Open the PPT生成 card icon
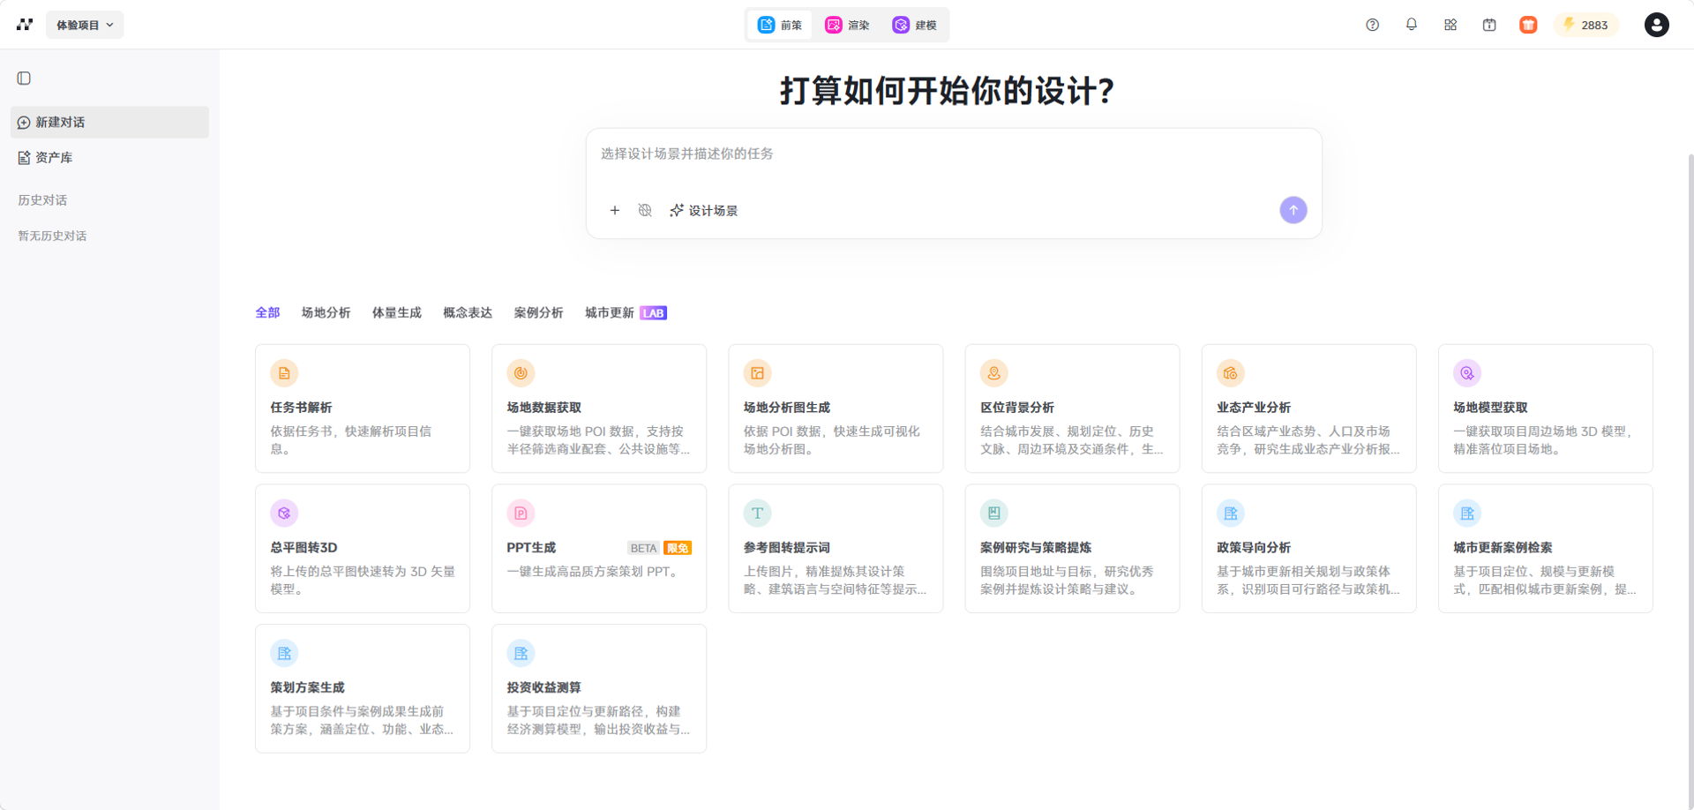 pos(521,514)
